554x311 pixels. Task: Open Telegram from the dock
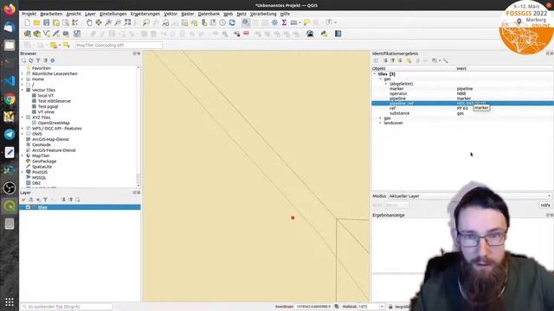[x=10, y=135]
